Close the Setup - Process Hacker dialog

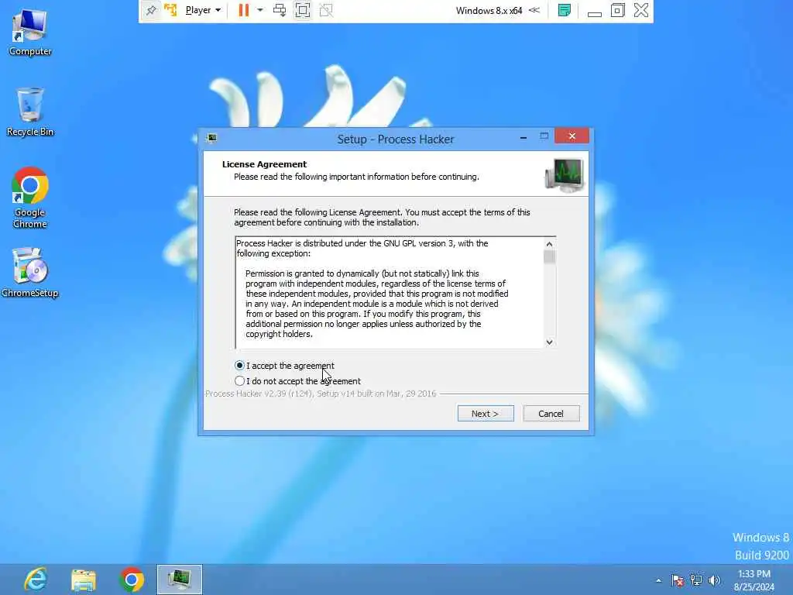pyautogui.click(x=572, y=136)
